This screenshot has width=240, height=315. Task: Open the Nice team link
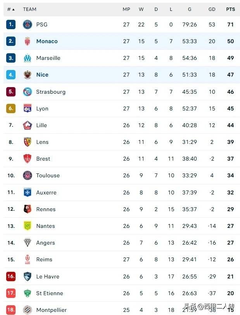(x=42, y=75)
